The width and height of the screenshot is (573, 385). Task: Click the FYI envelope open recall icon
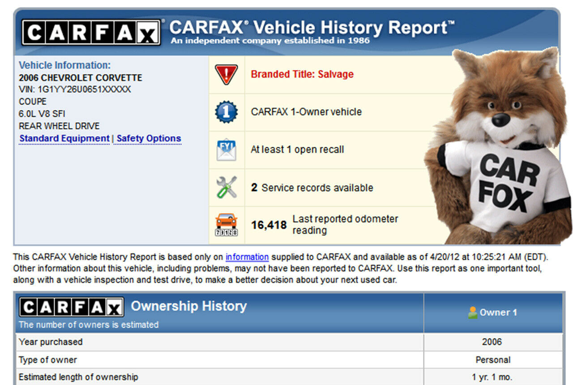(227, 150)
